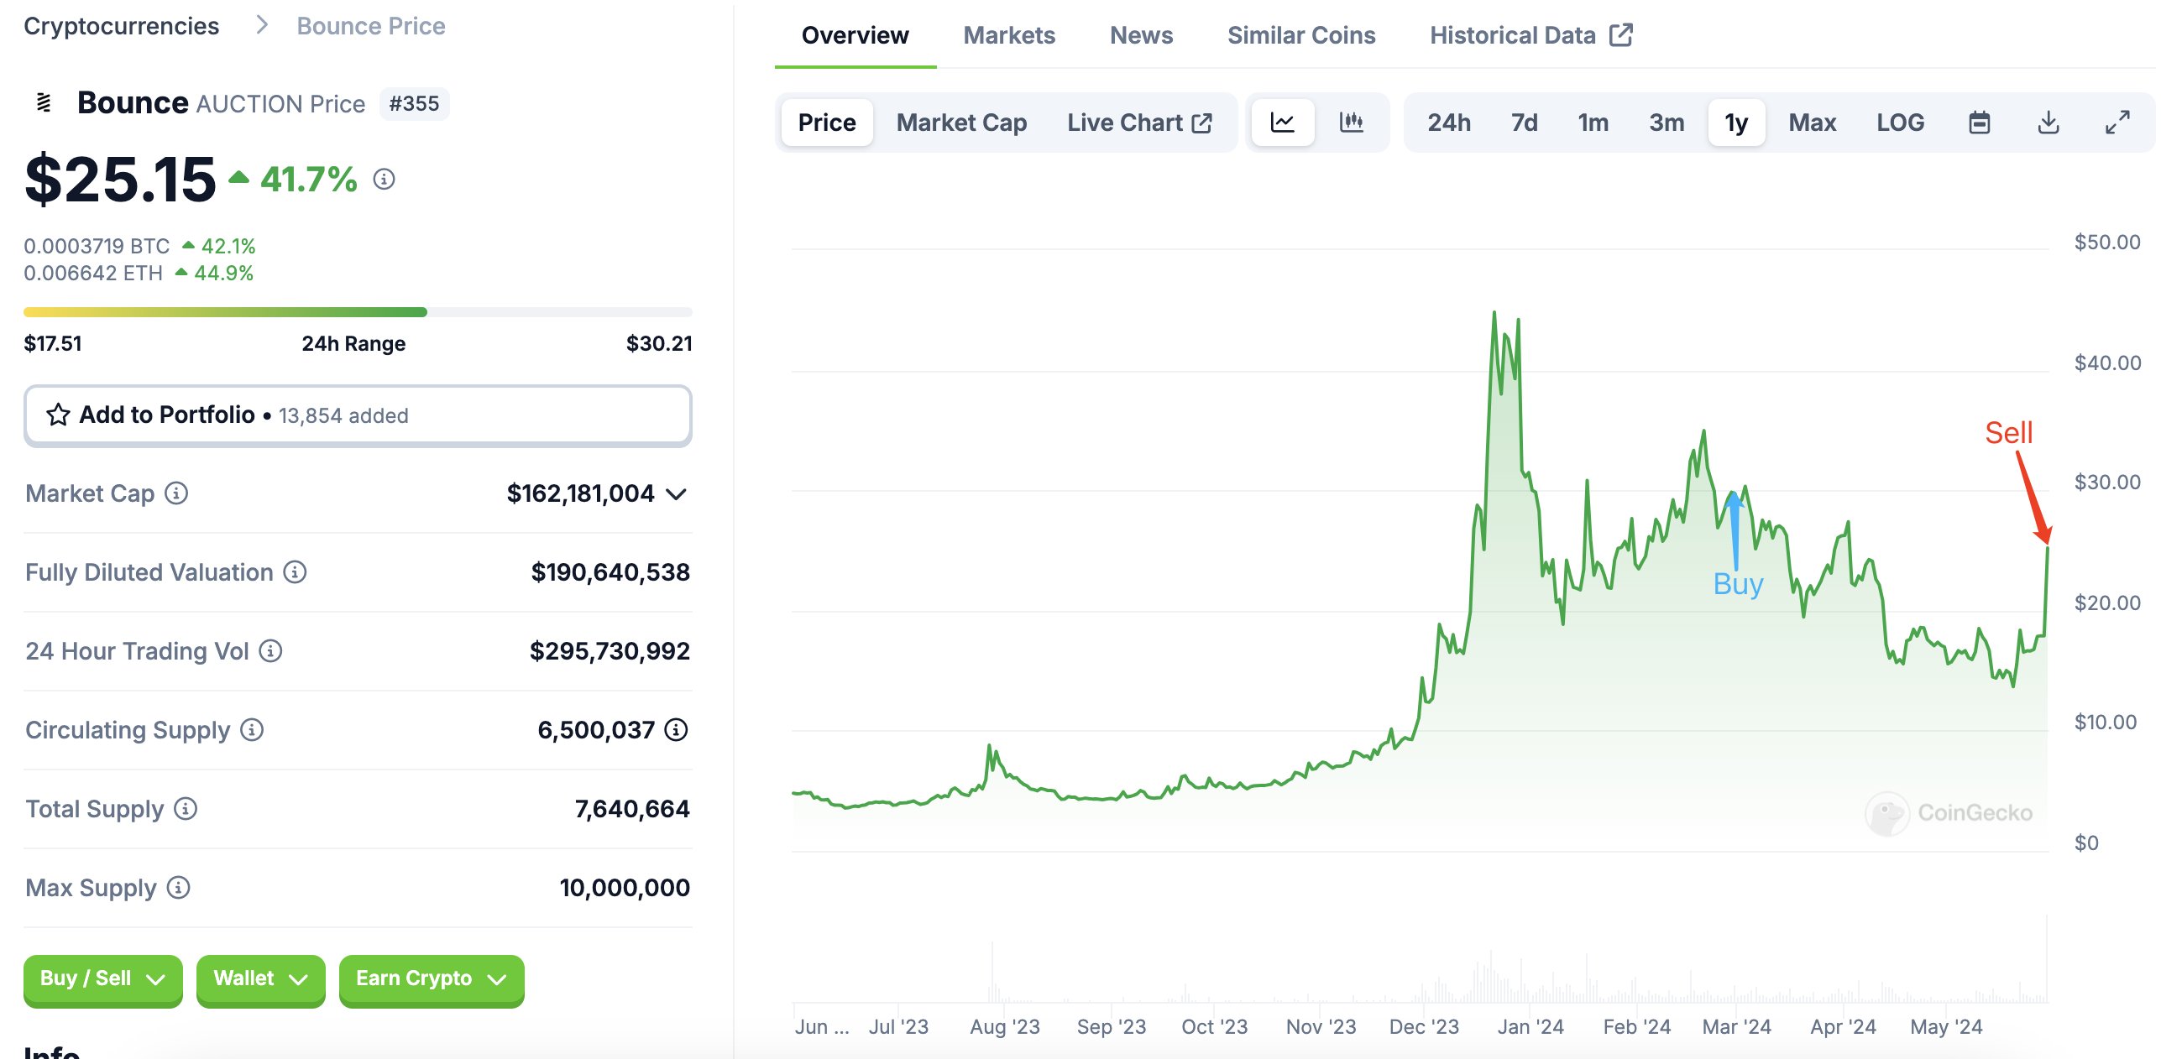Click 24 Hour Trading Vol info icon
The image size is (2161, 1059).
(x=270, y=650)
